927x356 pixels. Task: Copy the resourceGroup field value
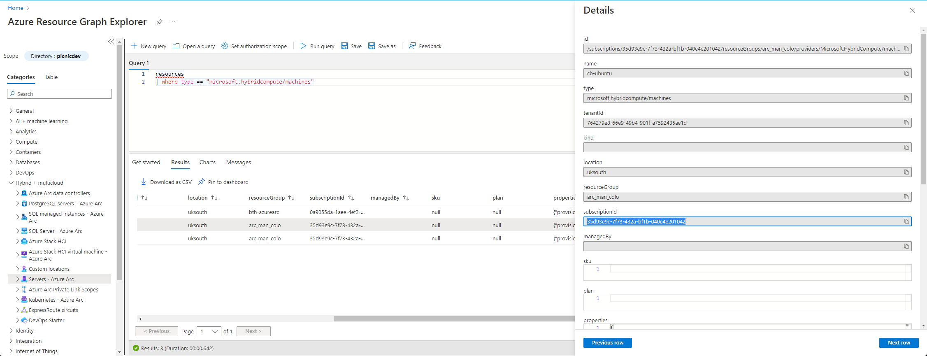(x=906, y=197)
